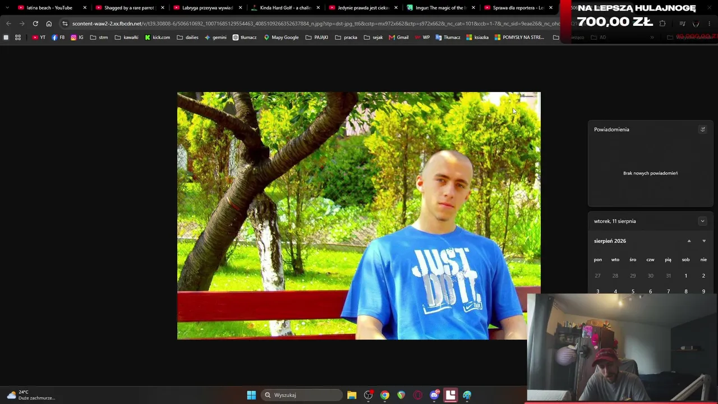Viewport: 718px width, 404px height.
Task: Open OBS Studio from the taskbar
Action: pyautogui.click(x=368, y=395)
